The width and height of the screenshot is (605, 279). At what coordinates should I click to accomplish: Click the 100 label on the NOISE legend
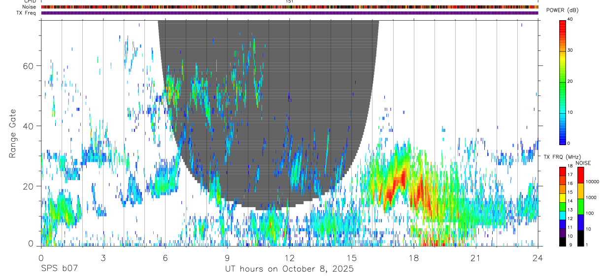pos(589,213)
